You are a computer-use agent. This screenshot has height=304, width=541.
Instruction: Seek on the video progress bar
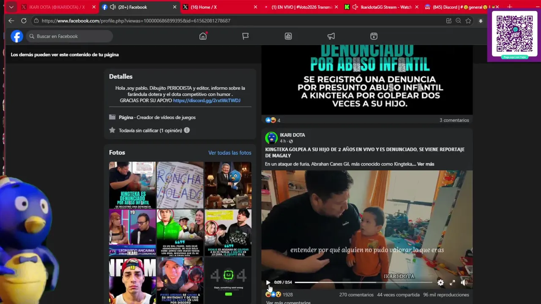point(363,282)
